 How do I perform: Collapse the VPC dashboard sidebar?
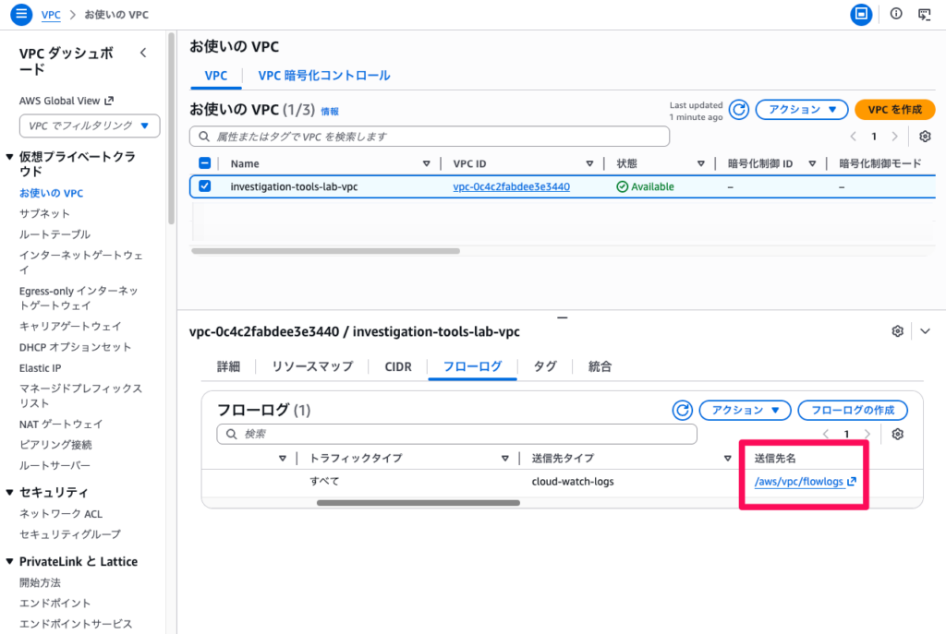pos(143,54)
